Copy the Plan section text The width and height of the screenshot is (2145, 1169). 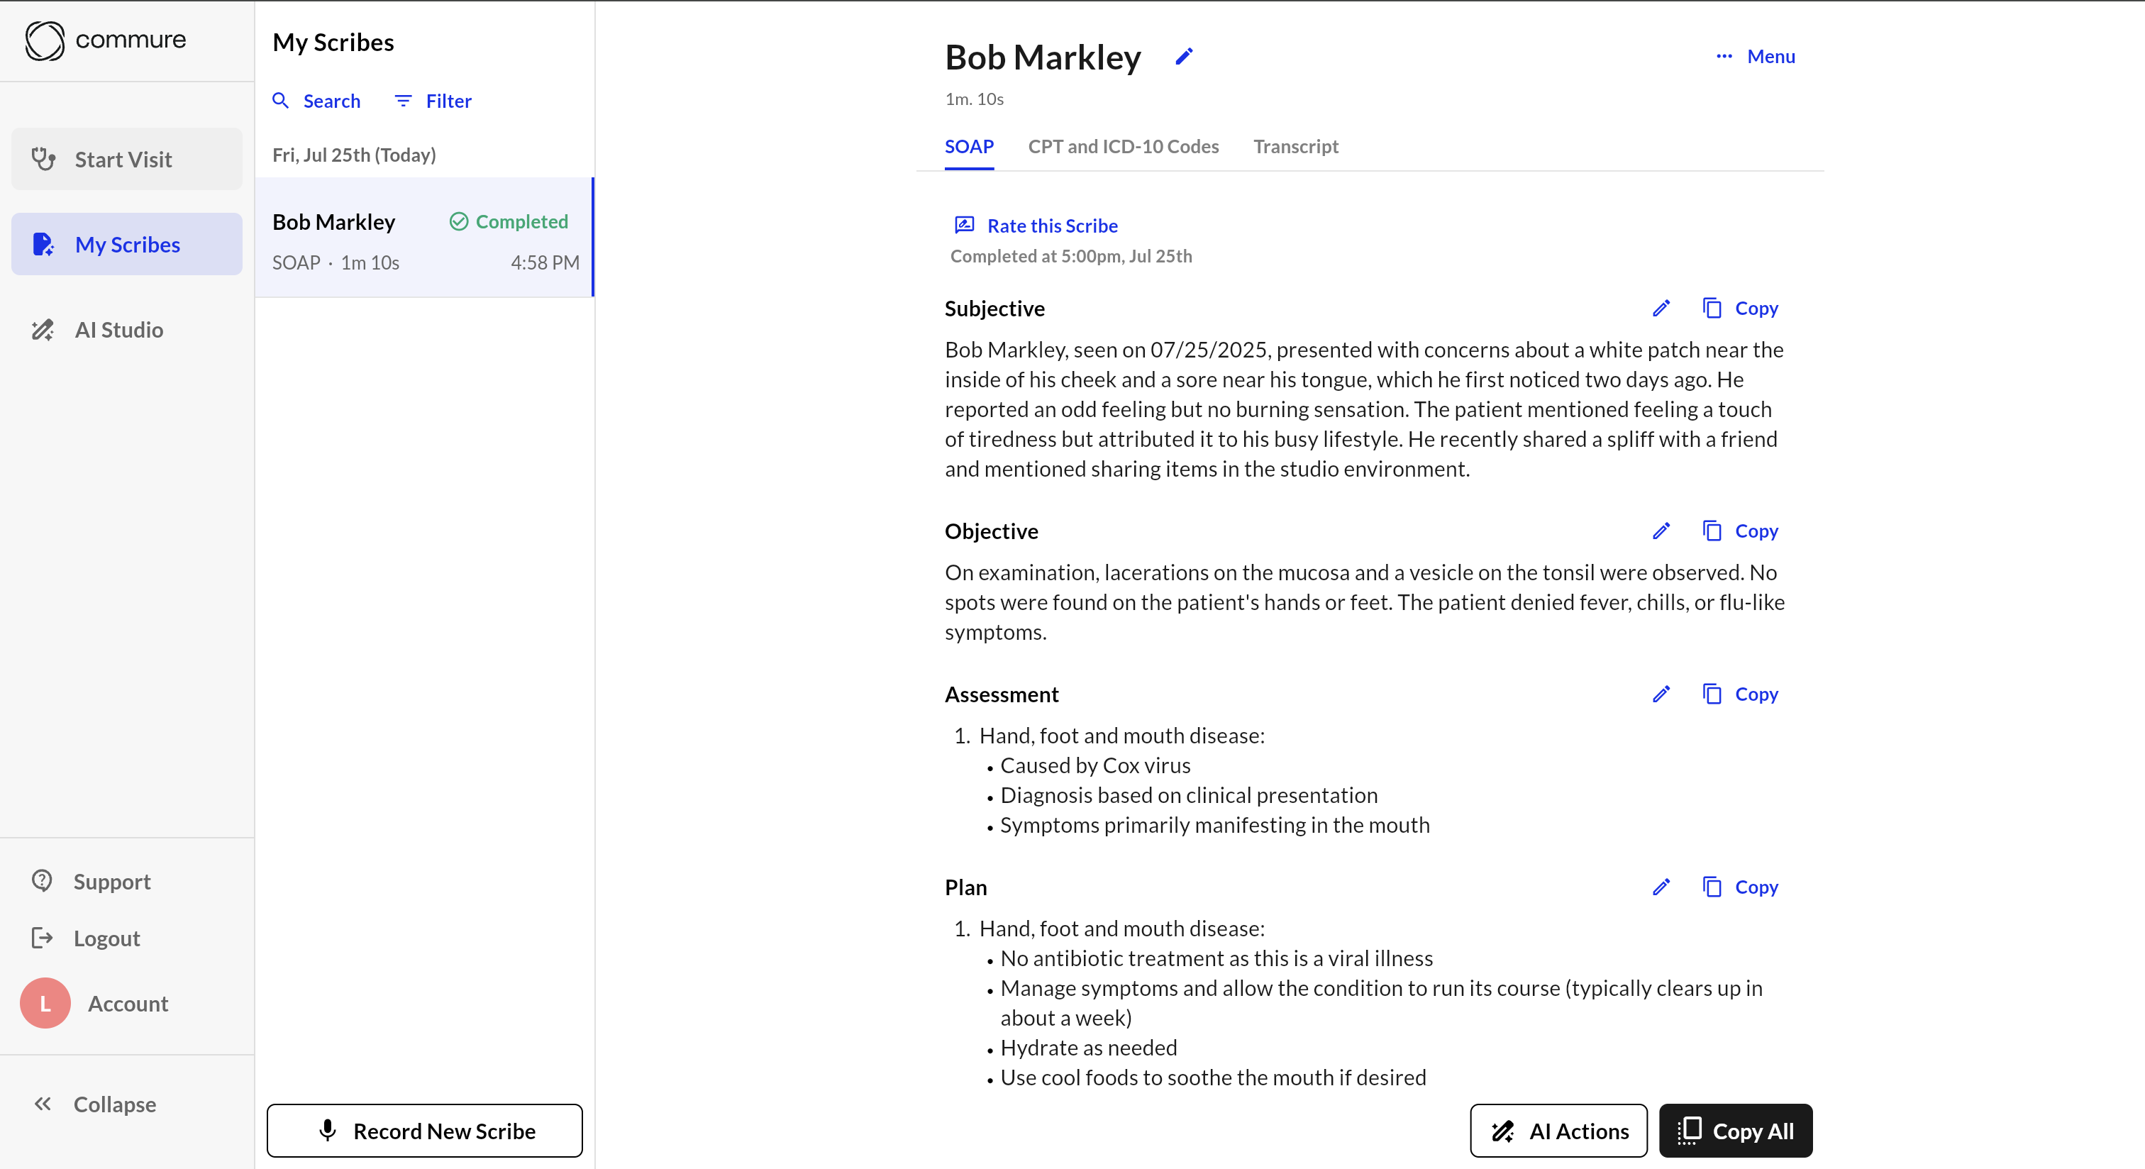[1740, 887]
